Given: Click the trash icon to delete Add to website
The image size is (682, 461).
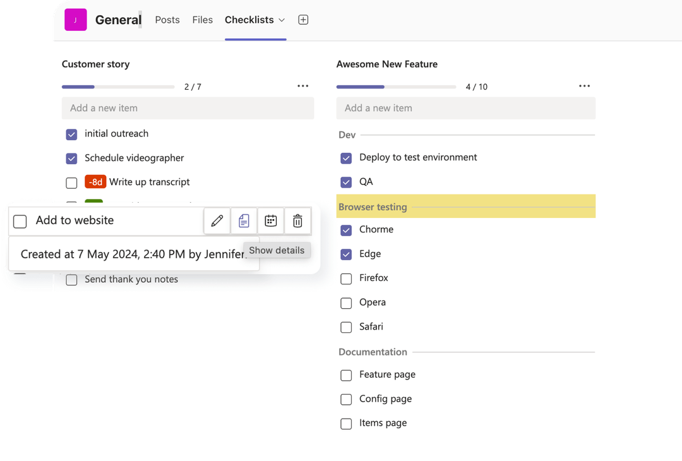Looking at the screenshot, I should (x=297, y=221).
